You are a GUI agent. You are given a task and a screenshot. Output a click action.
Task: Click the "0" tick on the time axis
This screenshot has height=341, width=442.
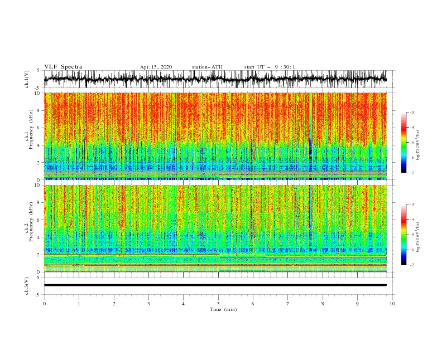pos(44,304)
